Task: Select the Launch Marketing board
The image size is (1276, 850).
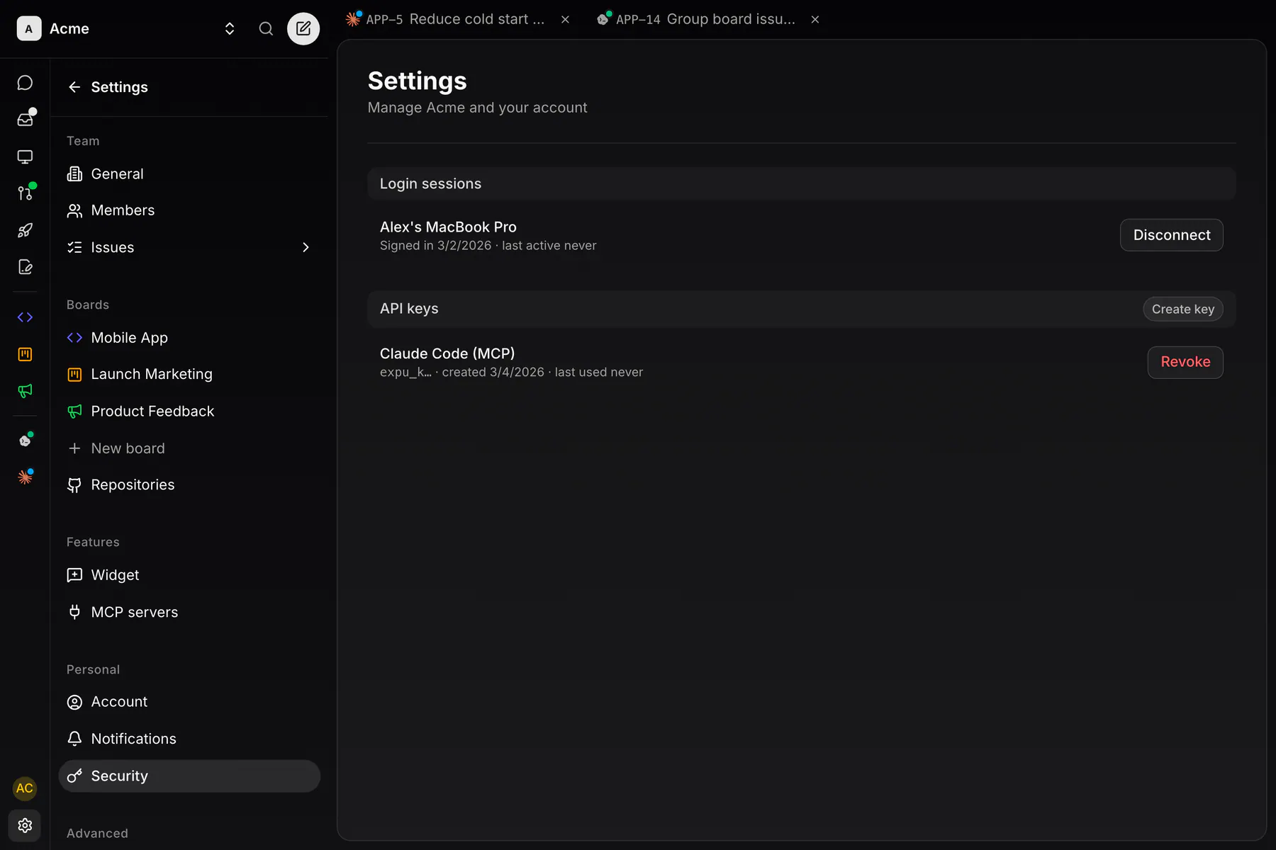Action: pos(189,374)
